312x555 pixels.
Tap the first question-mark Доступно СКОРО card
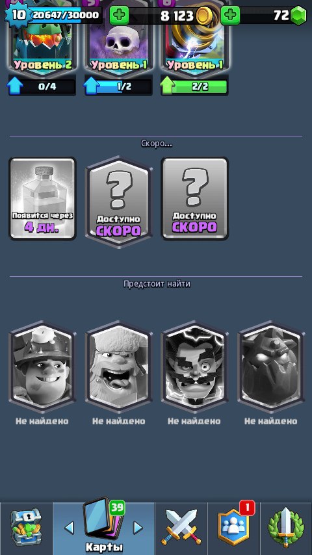click(x=119, y=201)
